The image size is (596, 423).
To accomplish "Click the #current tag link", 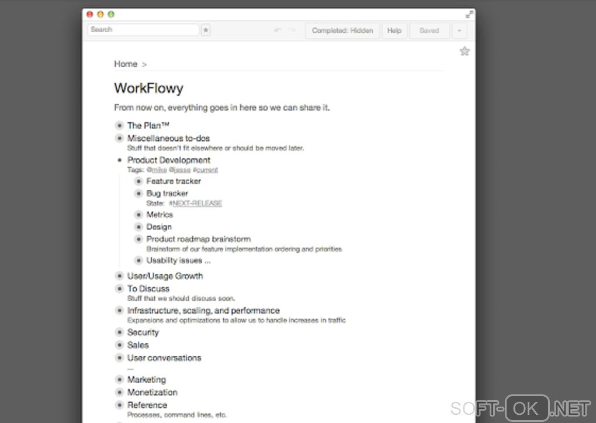I will pyautogui.click(x=205, y=170).
